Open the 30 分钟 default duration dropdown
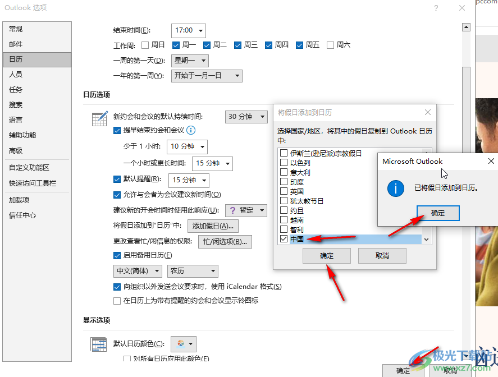The width and height of the screenshot is (498, 377). pyautogui.click(x=246, y=117)
